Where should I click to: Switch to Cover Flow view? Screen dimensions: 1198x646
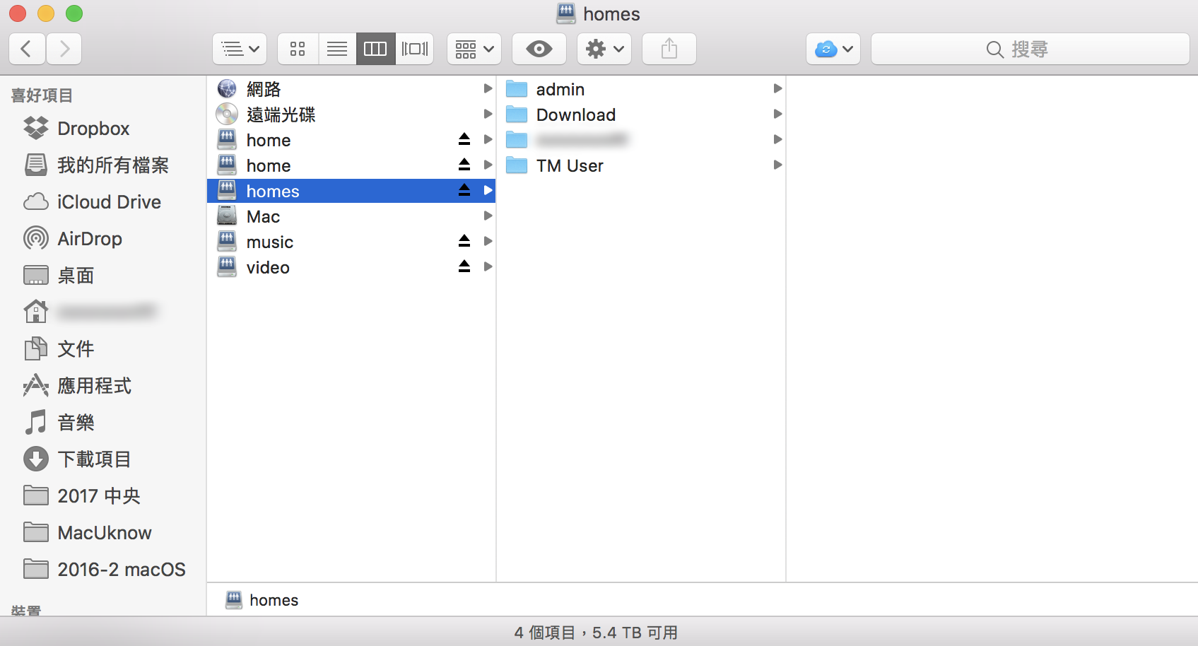pos(415,49)
